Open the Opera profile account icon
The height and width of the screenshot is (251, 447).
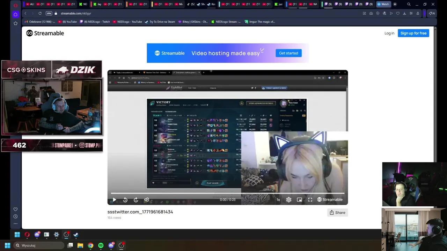[x=418, y=13]
